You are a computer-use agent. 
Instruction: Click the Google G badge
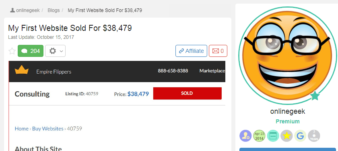(x=300, y=136)
